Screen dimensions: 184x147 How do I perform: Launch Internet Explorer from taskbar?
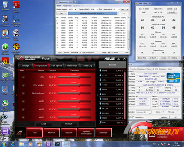point(13,144)
